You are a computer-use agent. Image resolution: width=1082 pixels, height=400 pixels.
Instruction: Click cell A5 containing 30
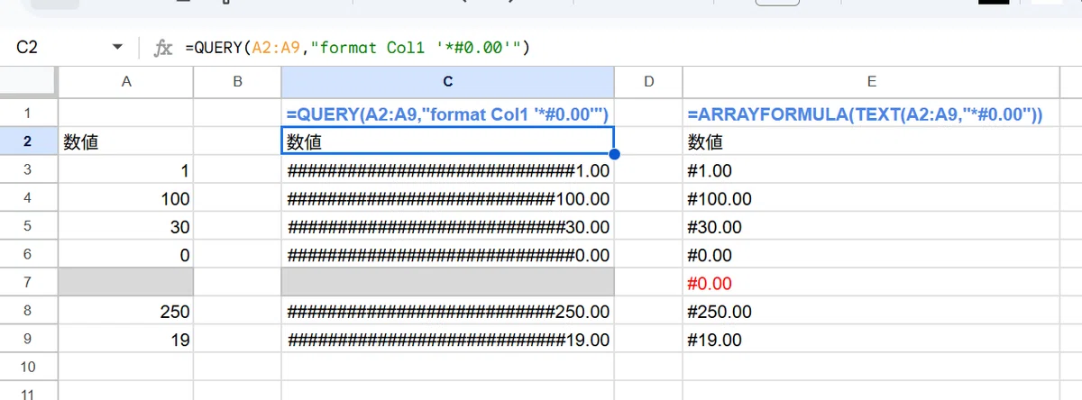[125, 226]
